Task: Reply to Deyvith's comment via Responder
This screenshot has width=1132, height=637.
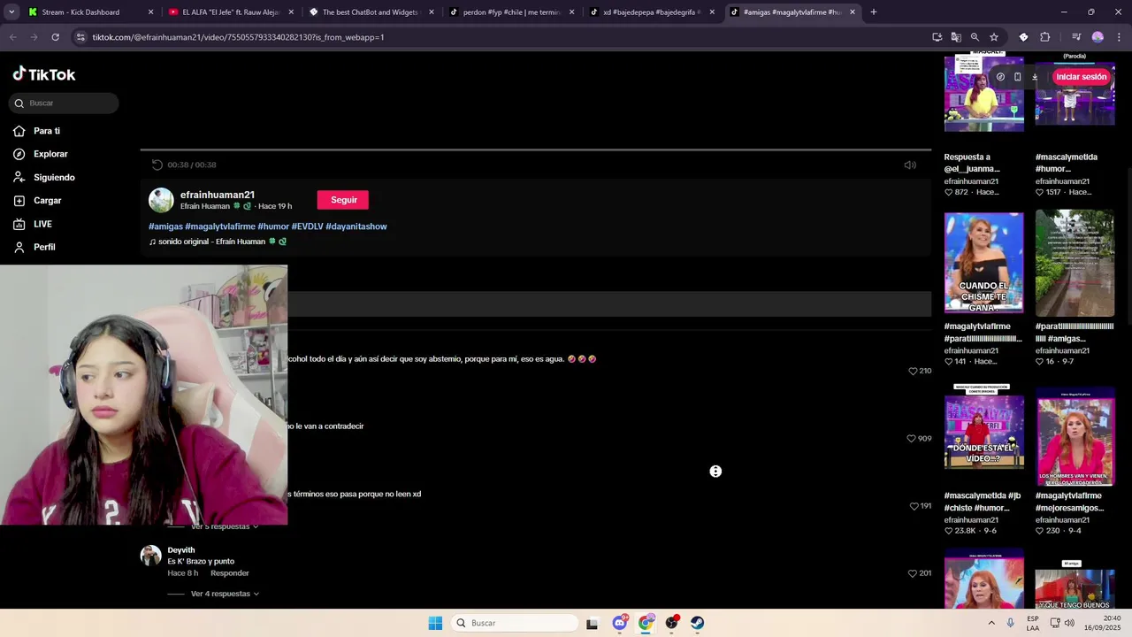Action: (230, 573)
